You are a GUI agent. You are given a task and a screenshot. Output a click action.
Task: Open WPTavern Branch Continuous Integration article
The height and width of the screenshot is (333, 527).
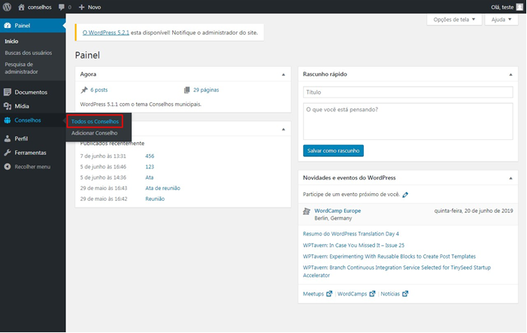click(397, 271)
